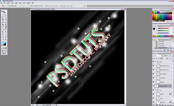Image resolution: width=174 pixels, height=106 pixels.
Task: Hide the Dots group
Action: (153, 62)
